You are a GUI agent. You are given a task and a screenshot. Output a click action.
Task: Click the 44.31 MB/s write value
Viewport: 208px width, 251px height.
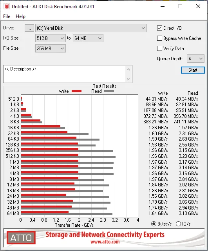tap(157, 99)
